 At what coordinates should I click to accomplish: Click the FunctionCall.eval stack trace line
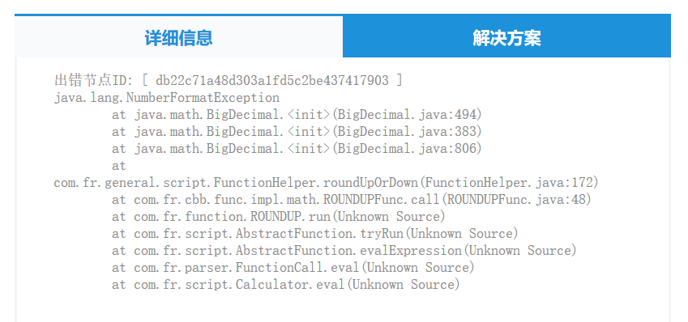(x=293, y=268)
